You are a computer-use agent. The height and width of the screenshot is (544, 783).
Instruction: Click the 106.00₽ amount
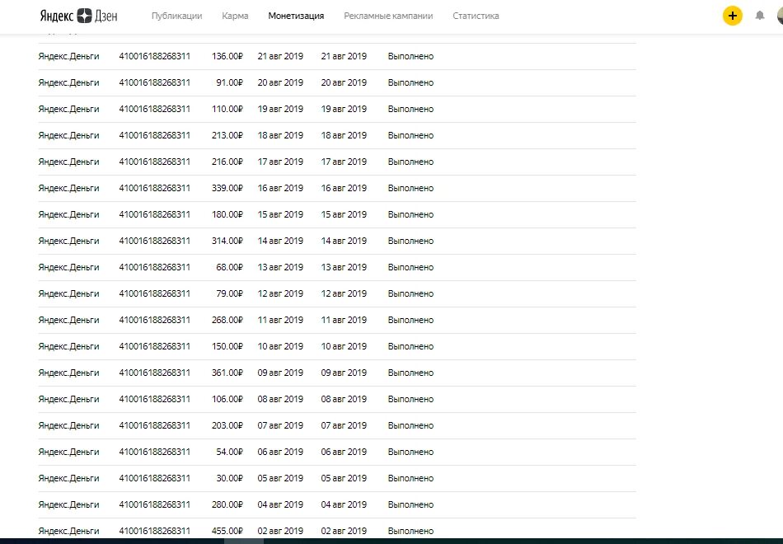227,399
